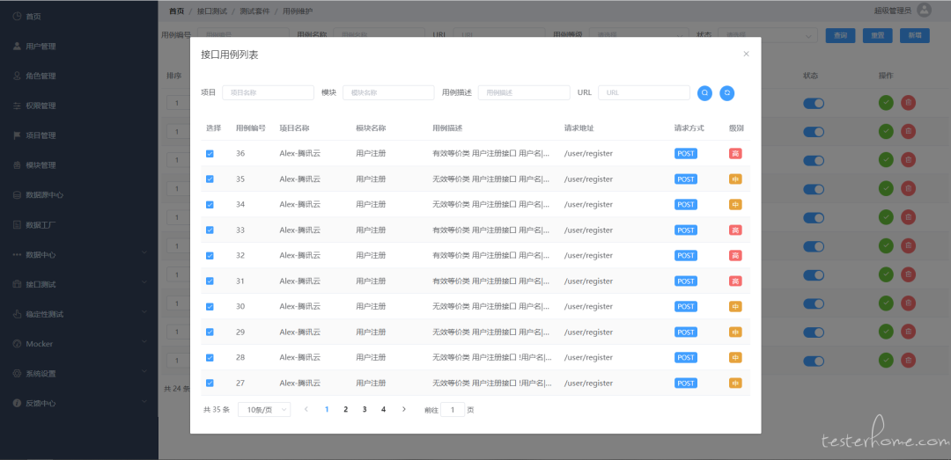Click the search icon button in dialog
The height and width of the screenshot is (460, 951).
(x=704, y=92)
